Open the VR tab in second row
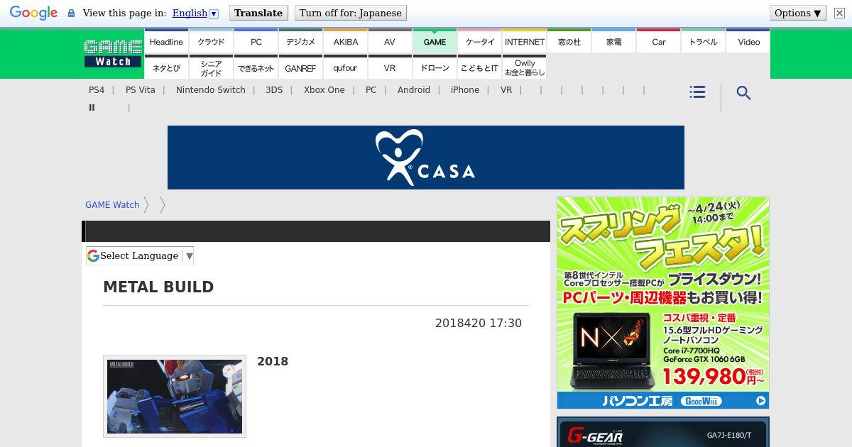852x447 pixels. [390, 68]
